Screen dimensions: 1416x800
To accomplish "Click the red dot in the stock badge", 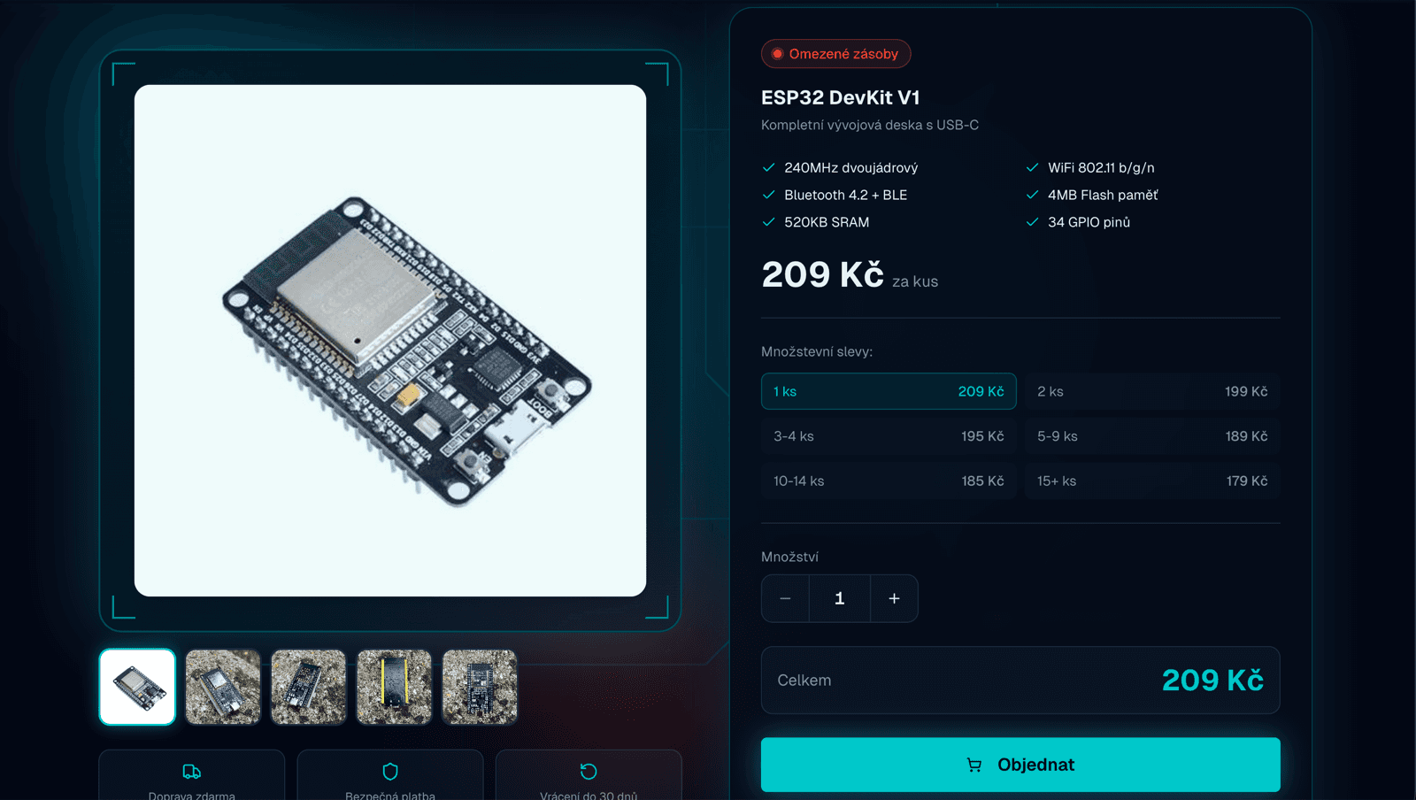I will click(x=777, y=54).
